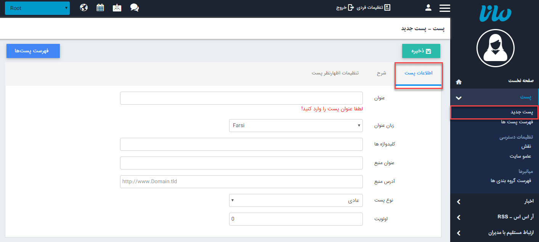The image size is (539, 242).
Task: Open the mail envelope icon
Action: [117, 8]
